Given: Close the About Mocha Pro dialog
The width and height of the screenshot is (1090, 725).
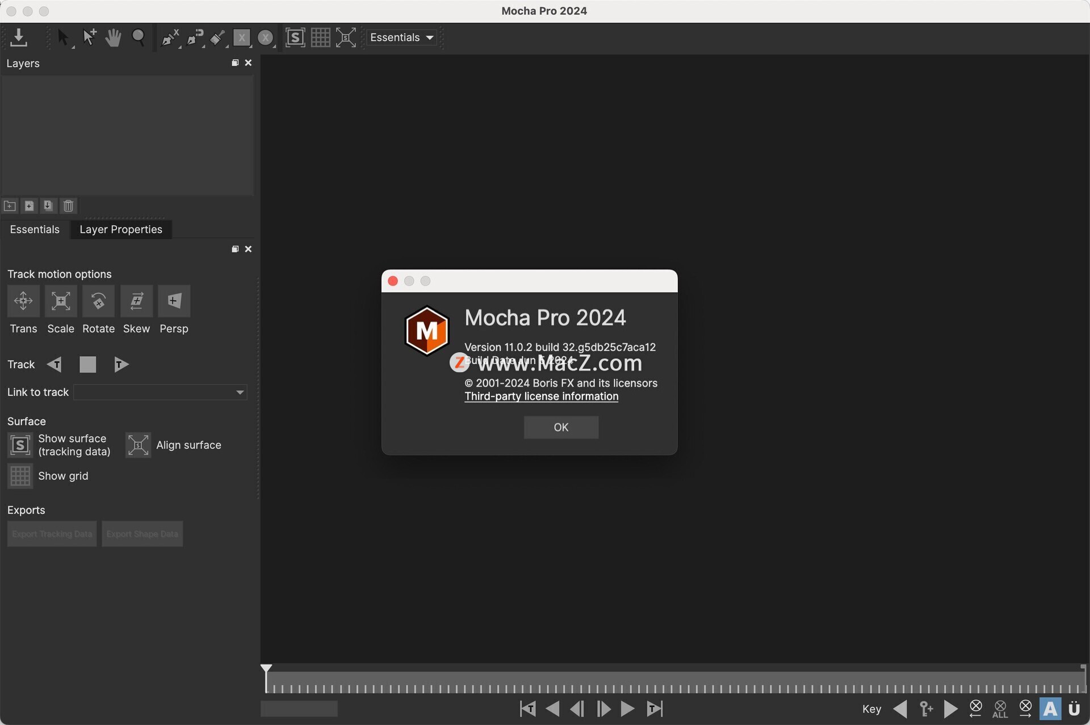Looking at the screenshot, I should tap(393, 281).
